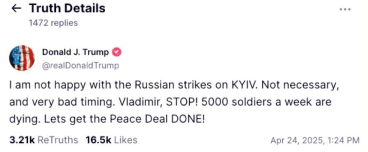Show the 16.5k Likes list

tap(111, 140)
